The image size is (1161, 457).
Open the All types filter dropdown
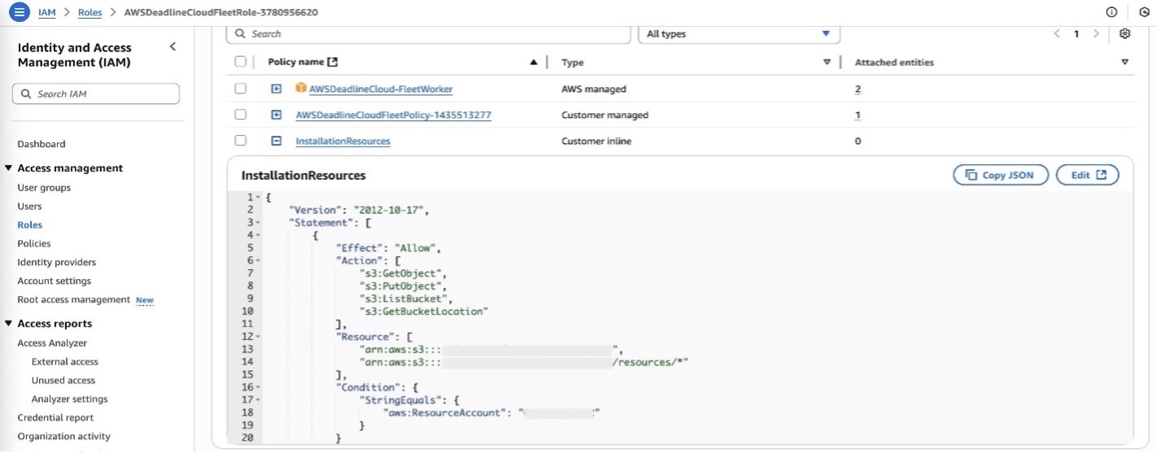tap(738, 34)
